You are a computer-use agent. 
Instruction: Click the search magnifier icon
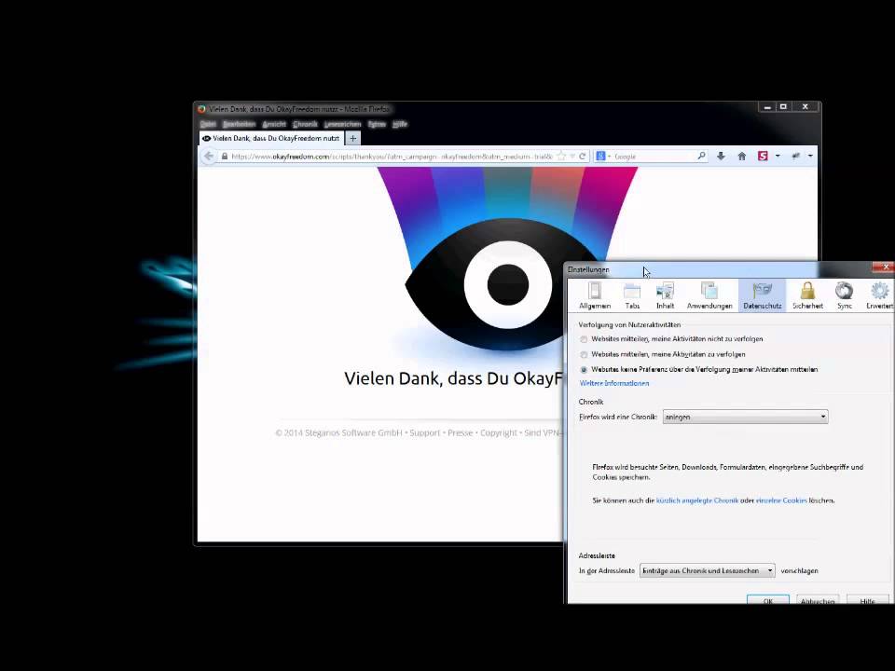click(x=701, y=156)
